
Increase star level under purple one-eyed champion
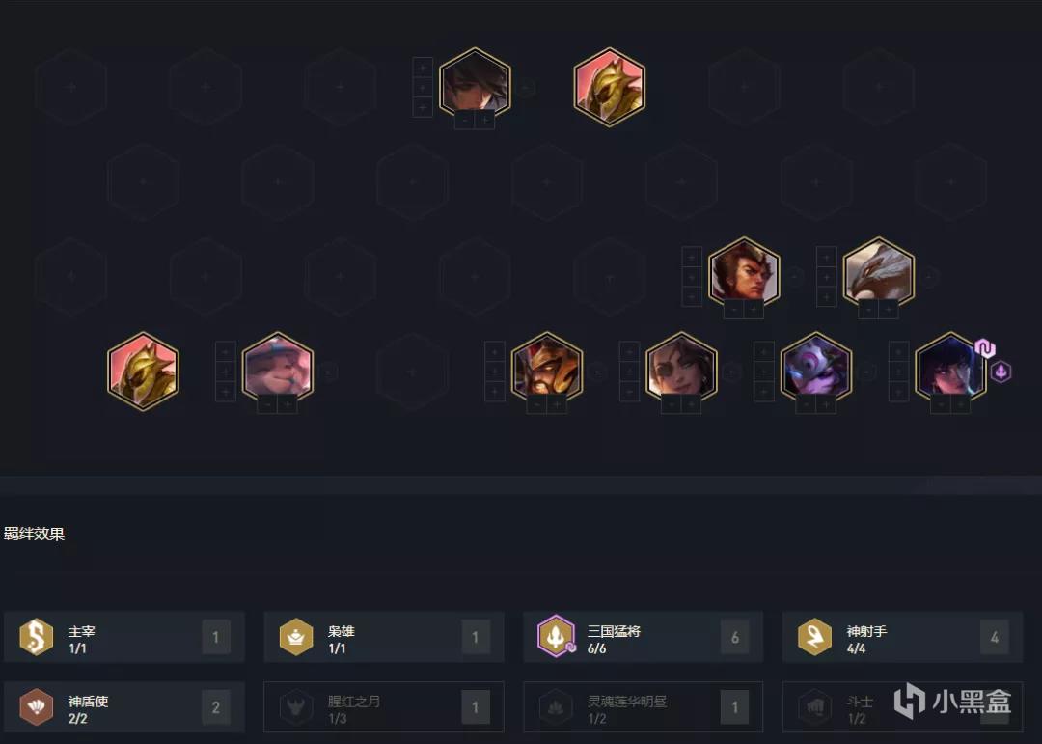[x=826, y=403]
